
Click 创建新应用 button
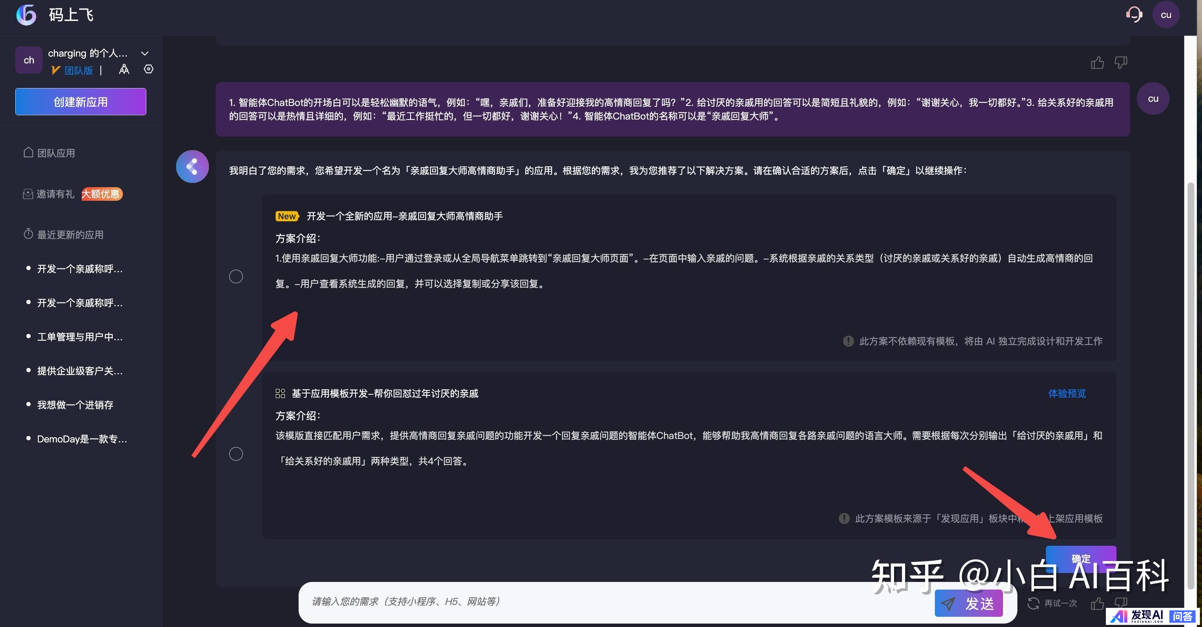coord(81,102)
